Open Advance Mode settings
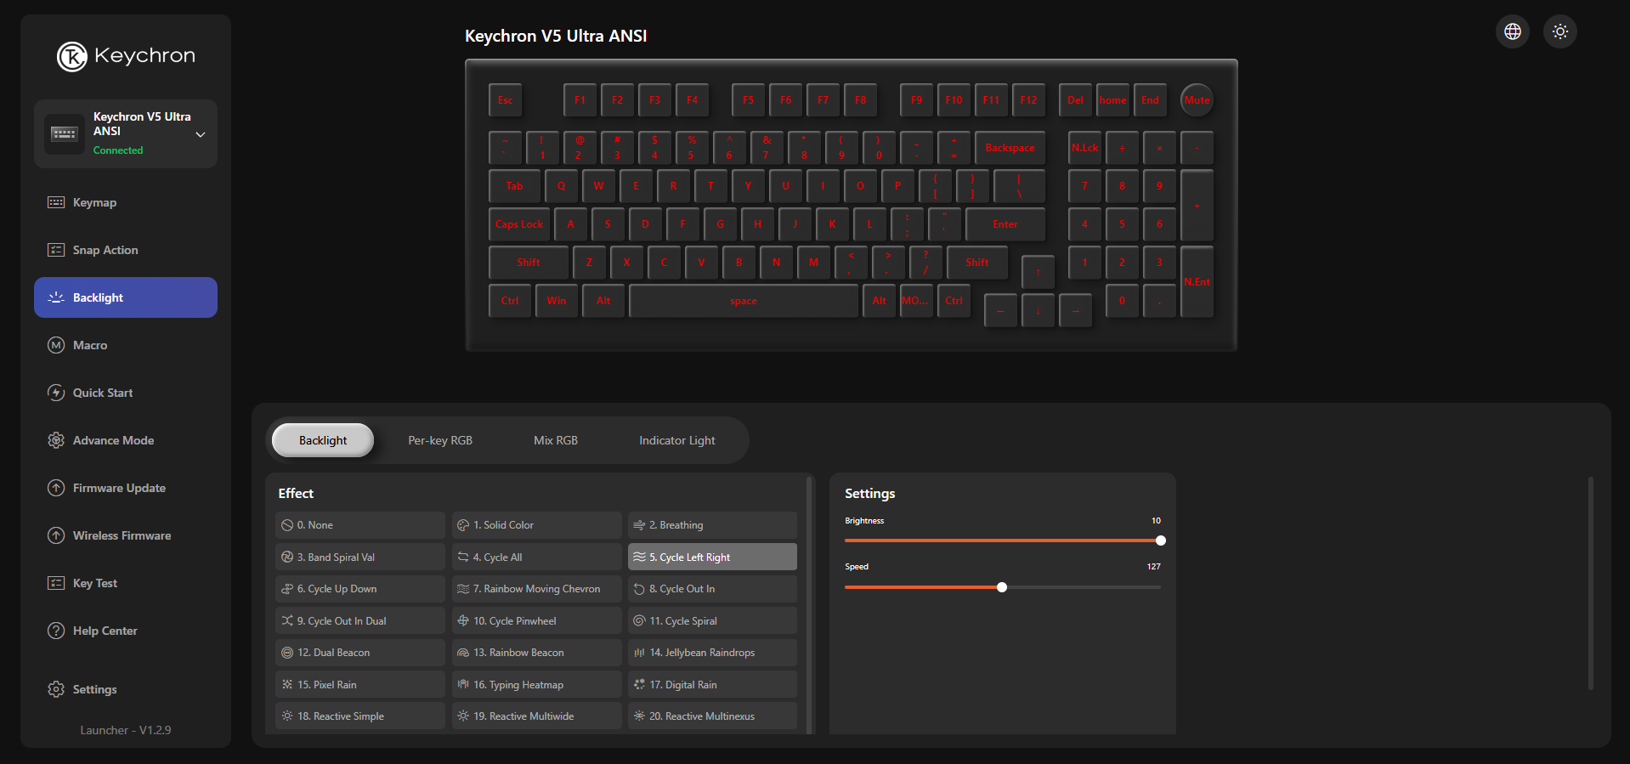This screenshot has height=764, width=1630. coord(126,440)
